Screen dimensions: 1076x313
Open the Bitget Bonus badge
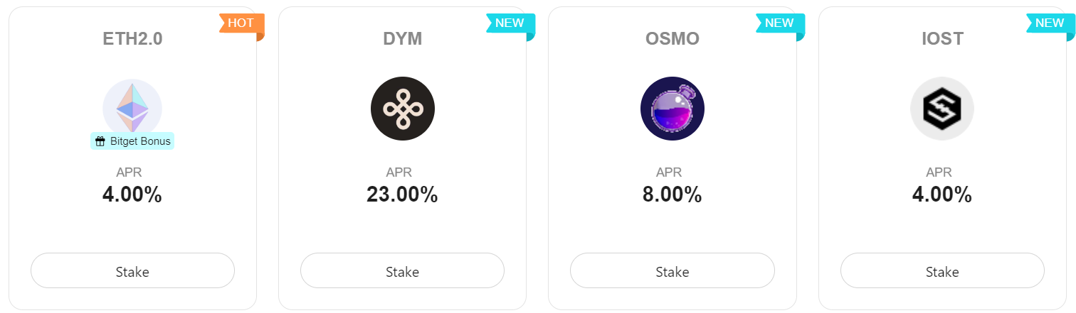(x=132, y=141)
